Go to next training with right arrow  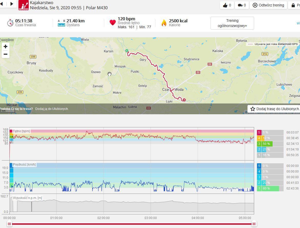tap(12, 4)
